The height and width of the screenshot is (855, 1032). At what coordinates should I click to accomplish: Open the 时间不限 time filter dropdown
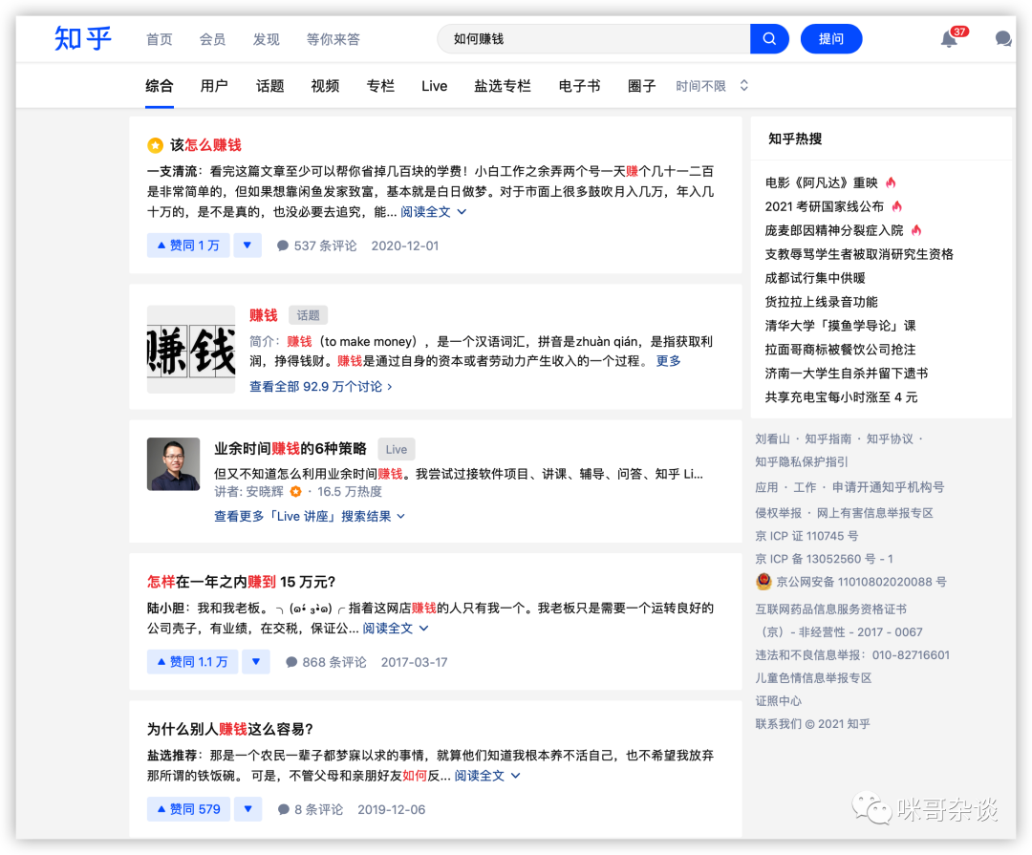[x=712, y=86]
